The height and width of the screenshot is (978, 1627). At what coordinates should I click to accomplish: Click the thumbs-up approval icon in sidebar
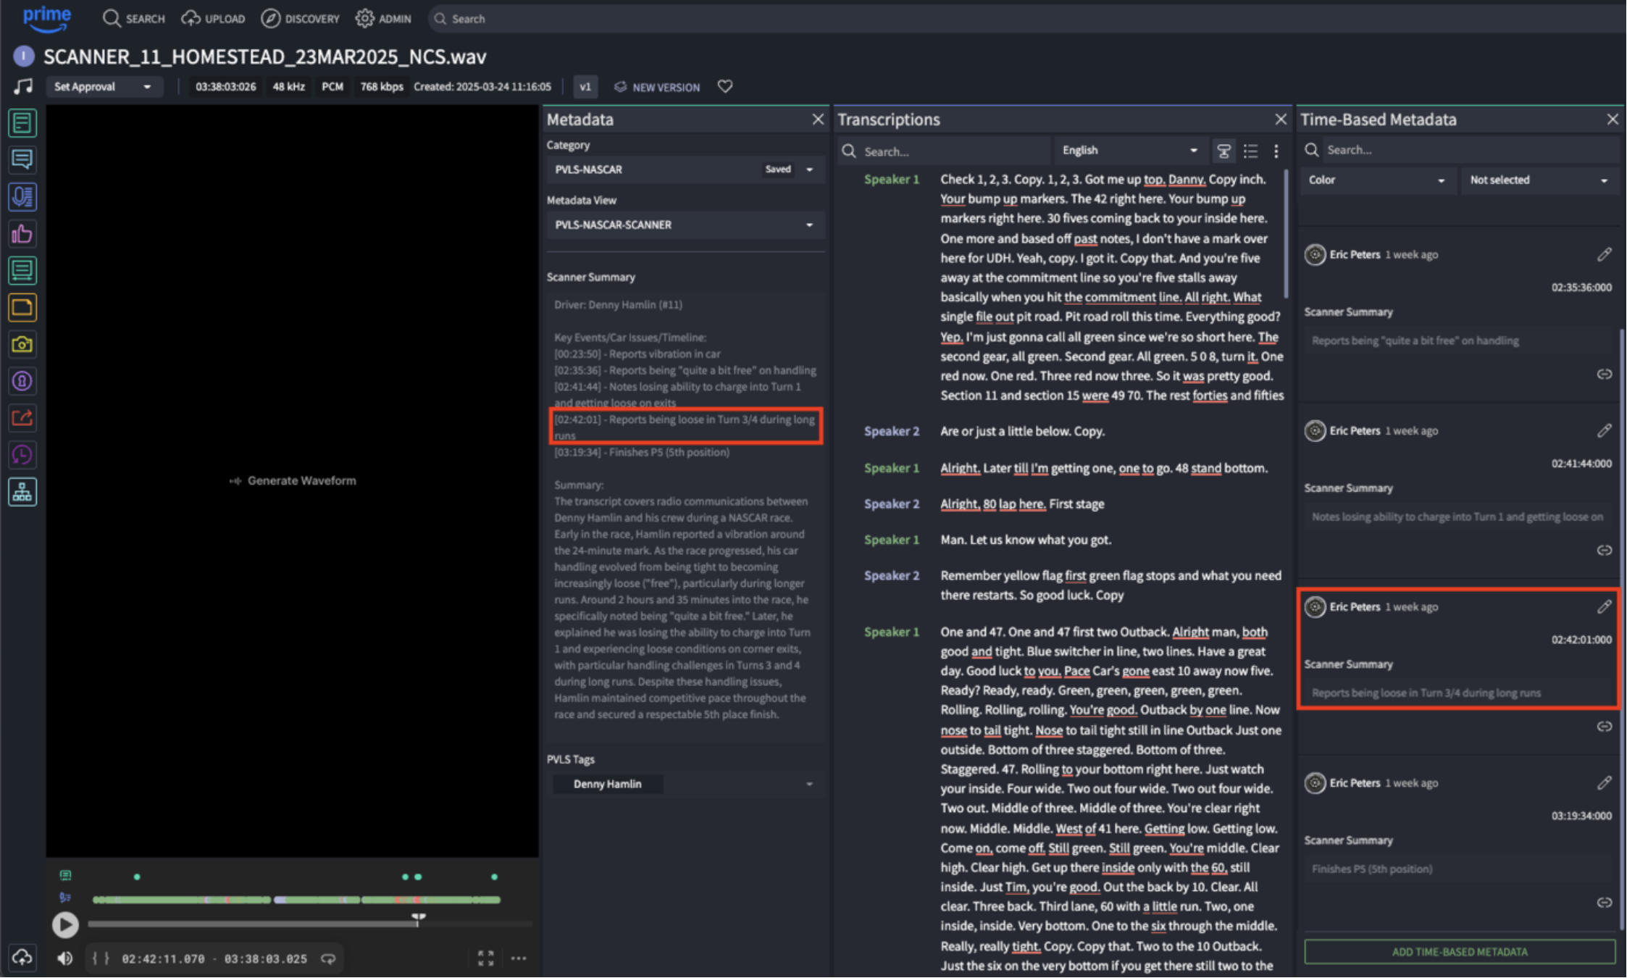22,234
